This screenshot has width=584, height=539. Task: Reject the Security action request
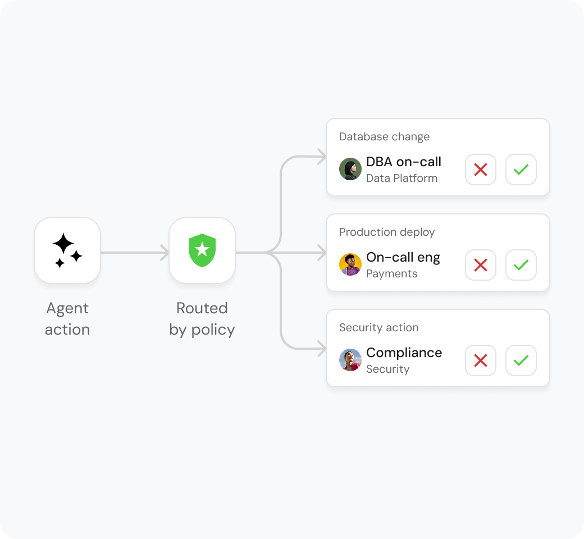[x=481, y=360]
